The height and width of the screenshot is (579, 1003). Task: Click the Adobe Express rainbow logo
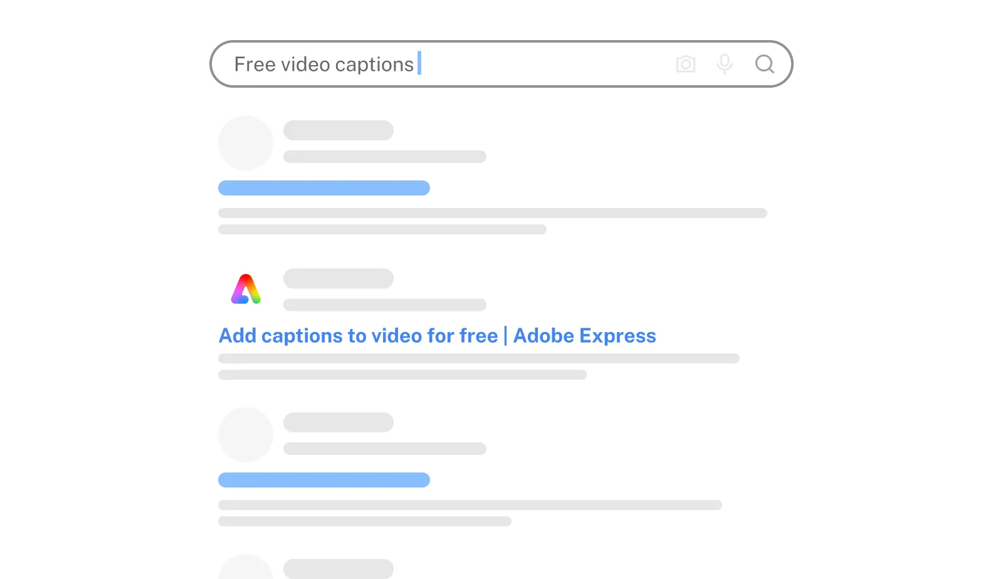[x=246, y=289]
